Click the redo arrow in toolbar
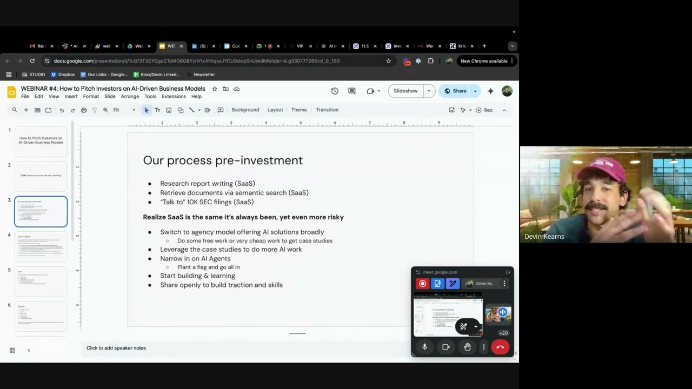 (72, 110)
